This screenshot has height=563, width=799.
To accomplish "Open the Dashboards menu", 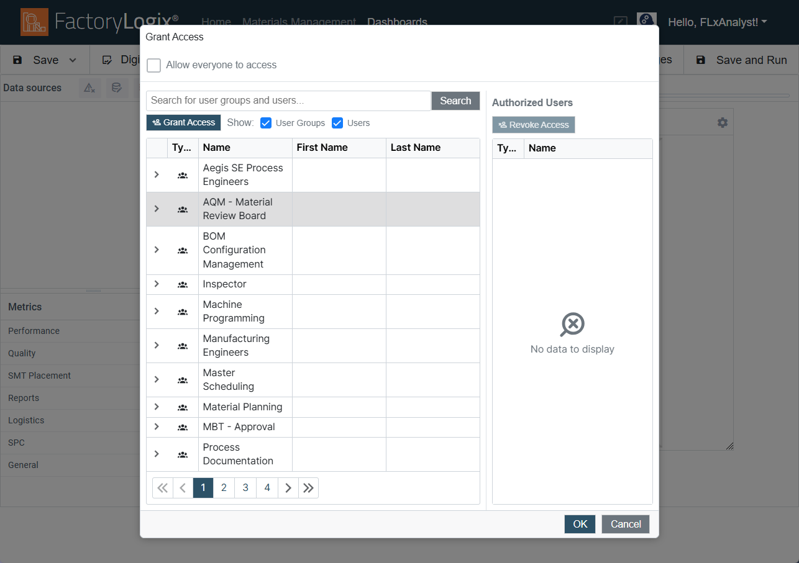I will coord(397,22).
